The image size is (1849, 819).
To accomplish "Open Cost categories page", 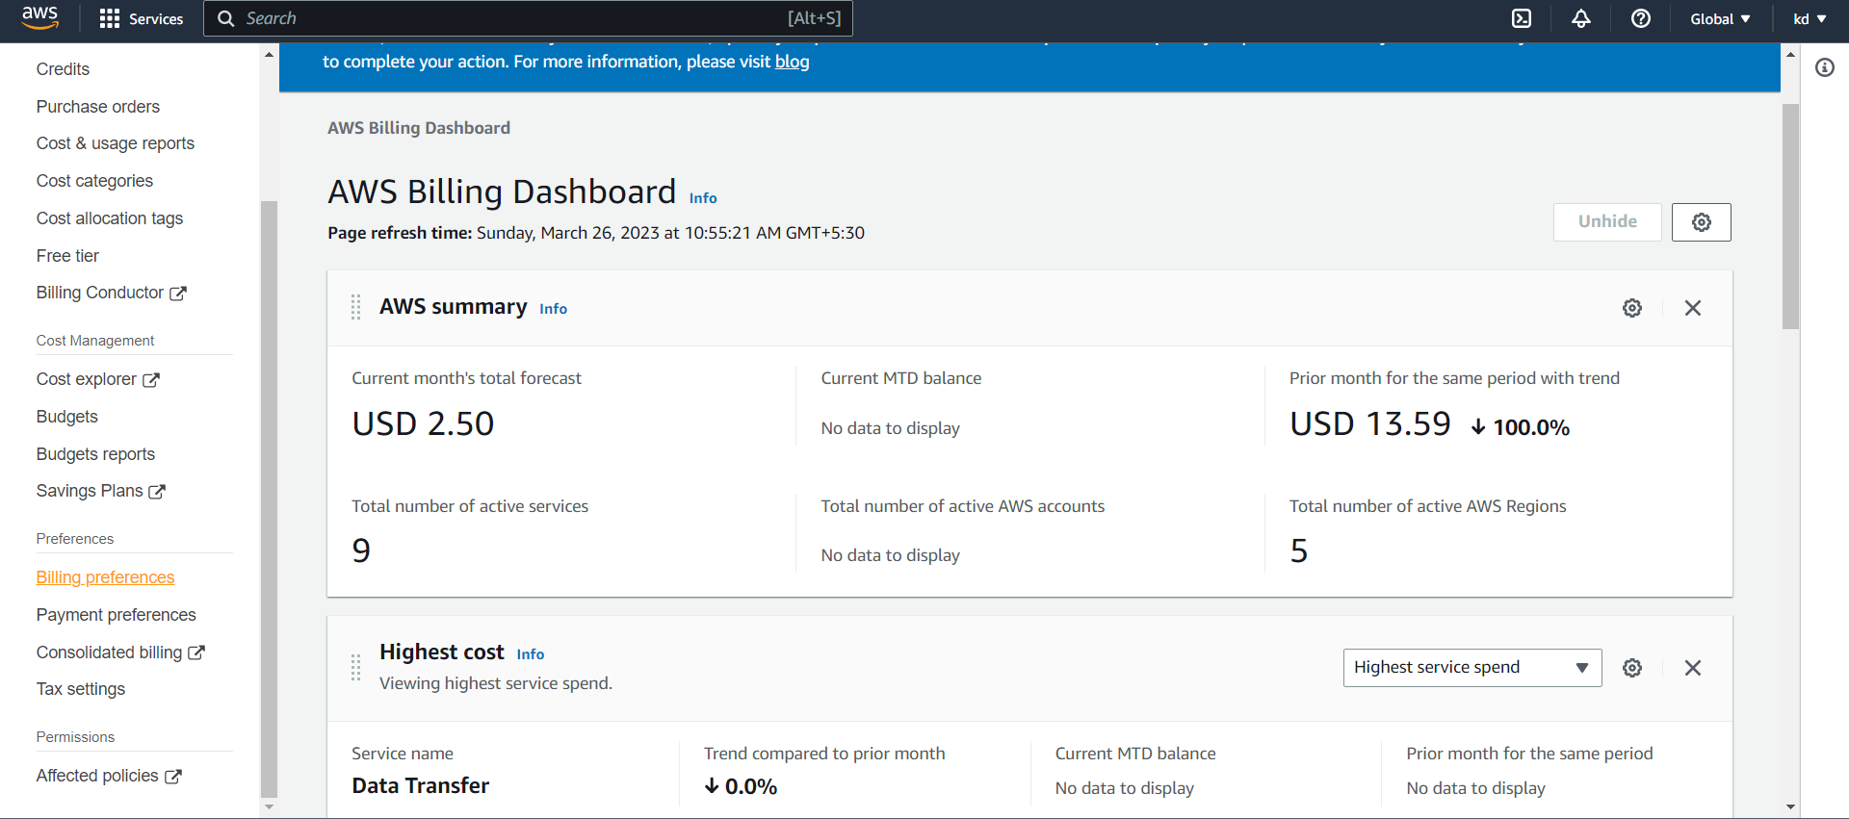I will pyautogui.click(x=94, y=181).
